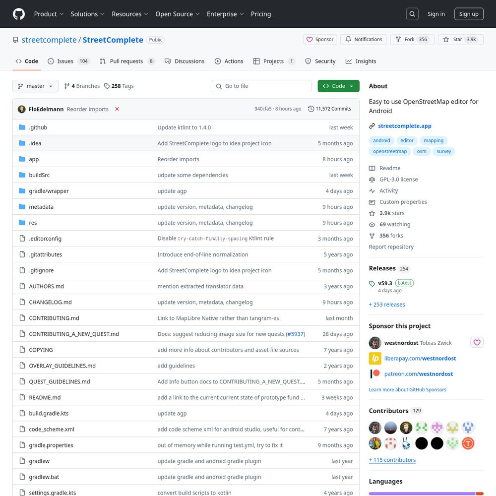This screenshot has width=496, height=496.
Task: Click the openstreetmap topic tag
Action: (390, 151)
